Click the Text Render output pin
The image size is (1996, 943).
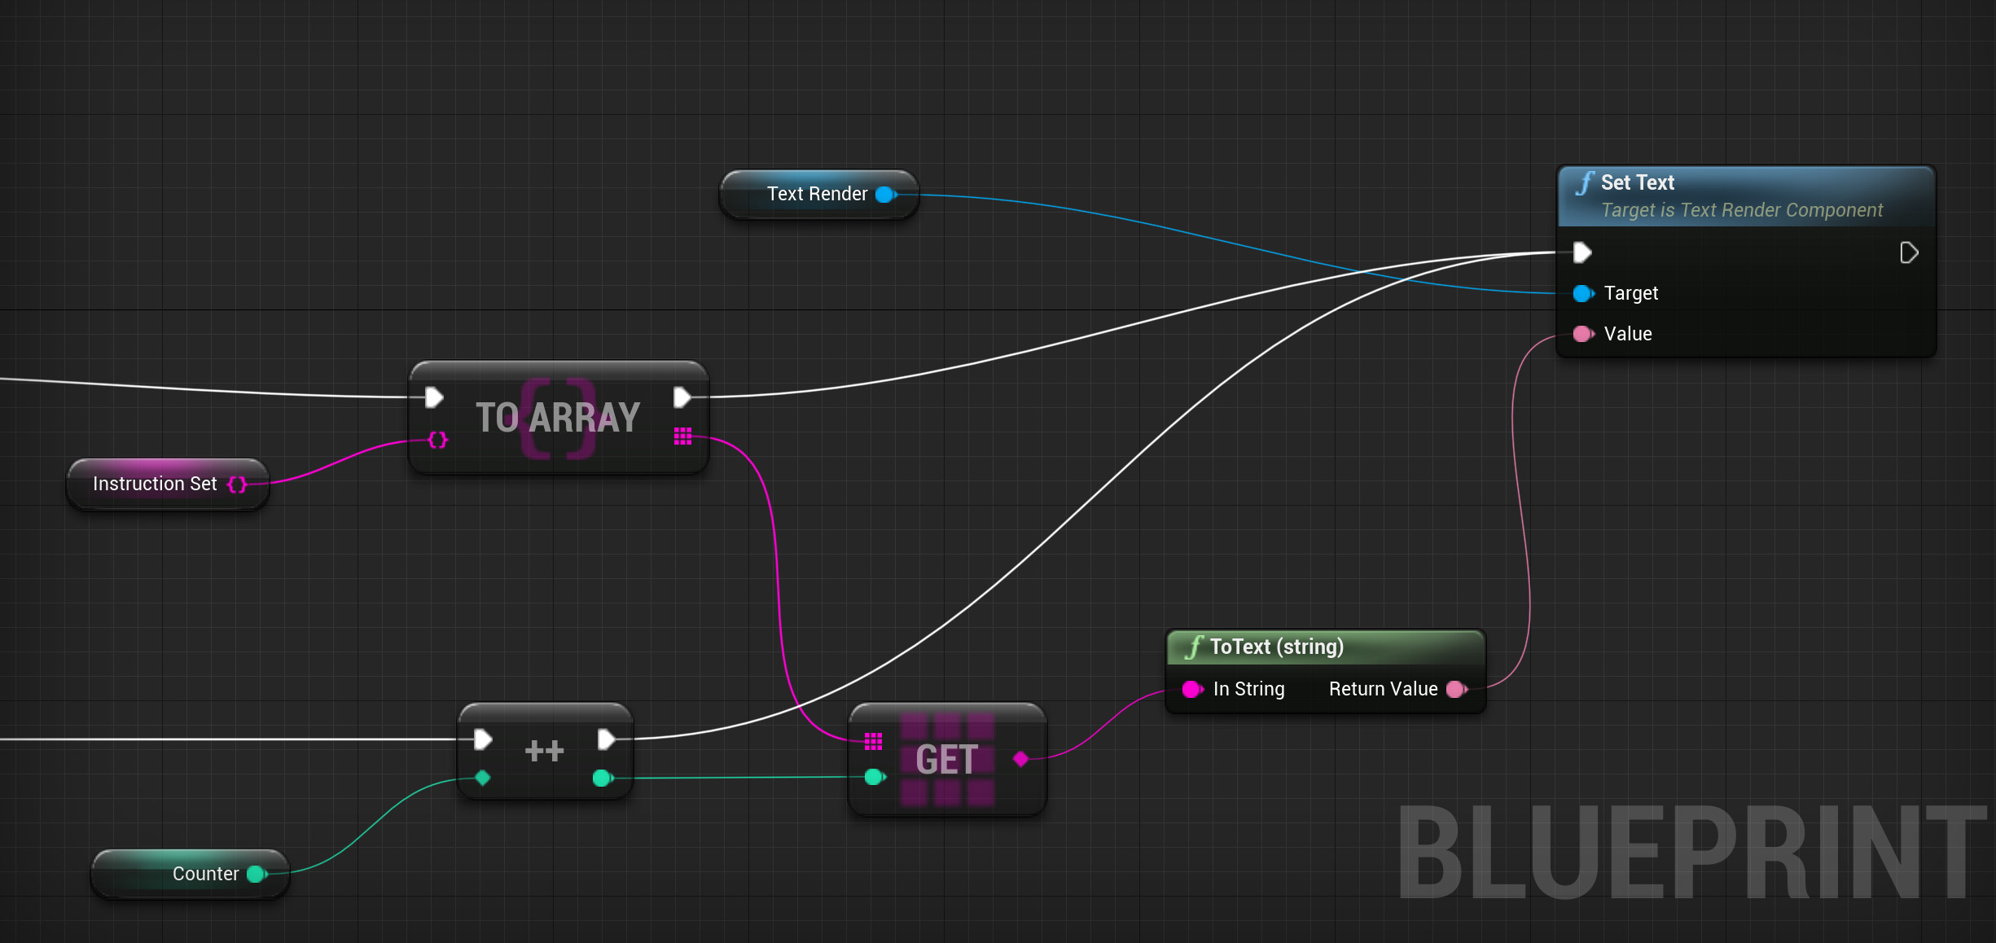pos(885,195)
